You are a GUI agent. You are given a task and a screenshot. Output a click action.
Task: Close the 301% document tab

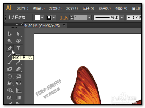64,25
